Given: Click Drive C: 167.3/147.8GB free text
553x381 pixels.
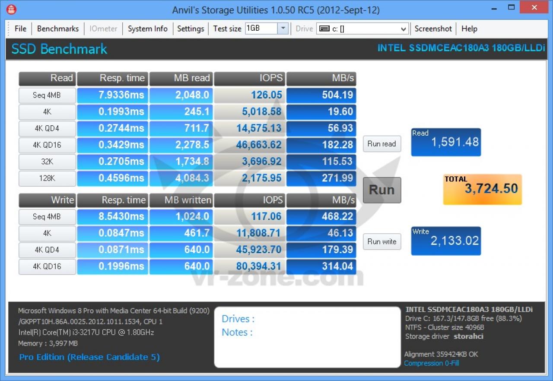Looking at the screenshot, I should pos(464,318).
